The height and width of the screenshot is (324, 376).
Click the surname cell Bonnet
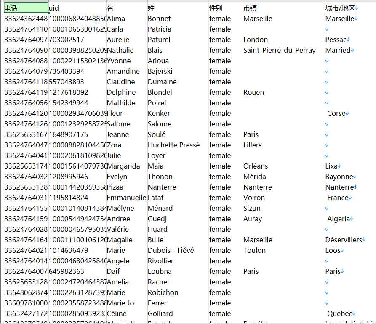(x=178, y=19)
